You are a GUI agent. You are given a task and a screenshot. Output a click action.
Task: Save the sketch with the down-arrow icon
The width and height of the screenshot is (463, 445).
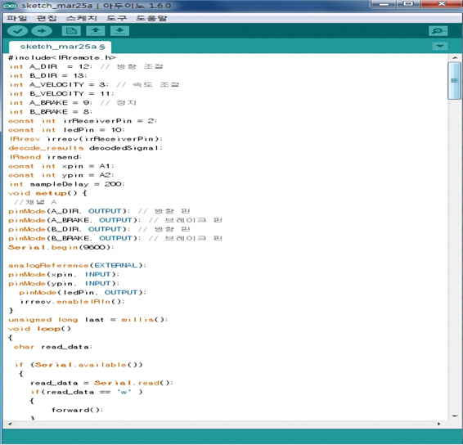click(119, 31)
